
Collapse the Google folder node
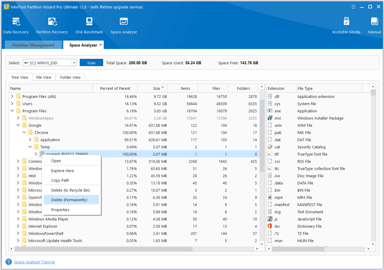[x=18, y=125]
